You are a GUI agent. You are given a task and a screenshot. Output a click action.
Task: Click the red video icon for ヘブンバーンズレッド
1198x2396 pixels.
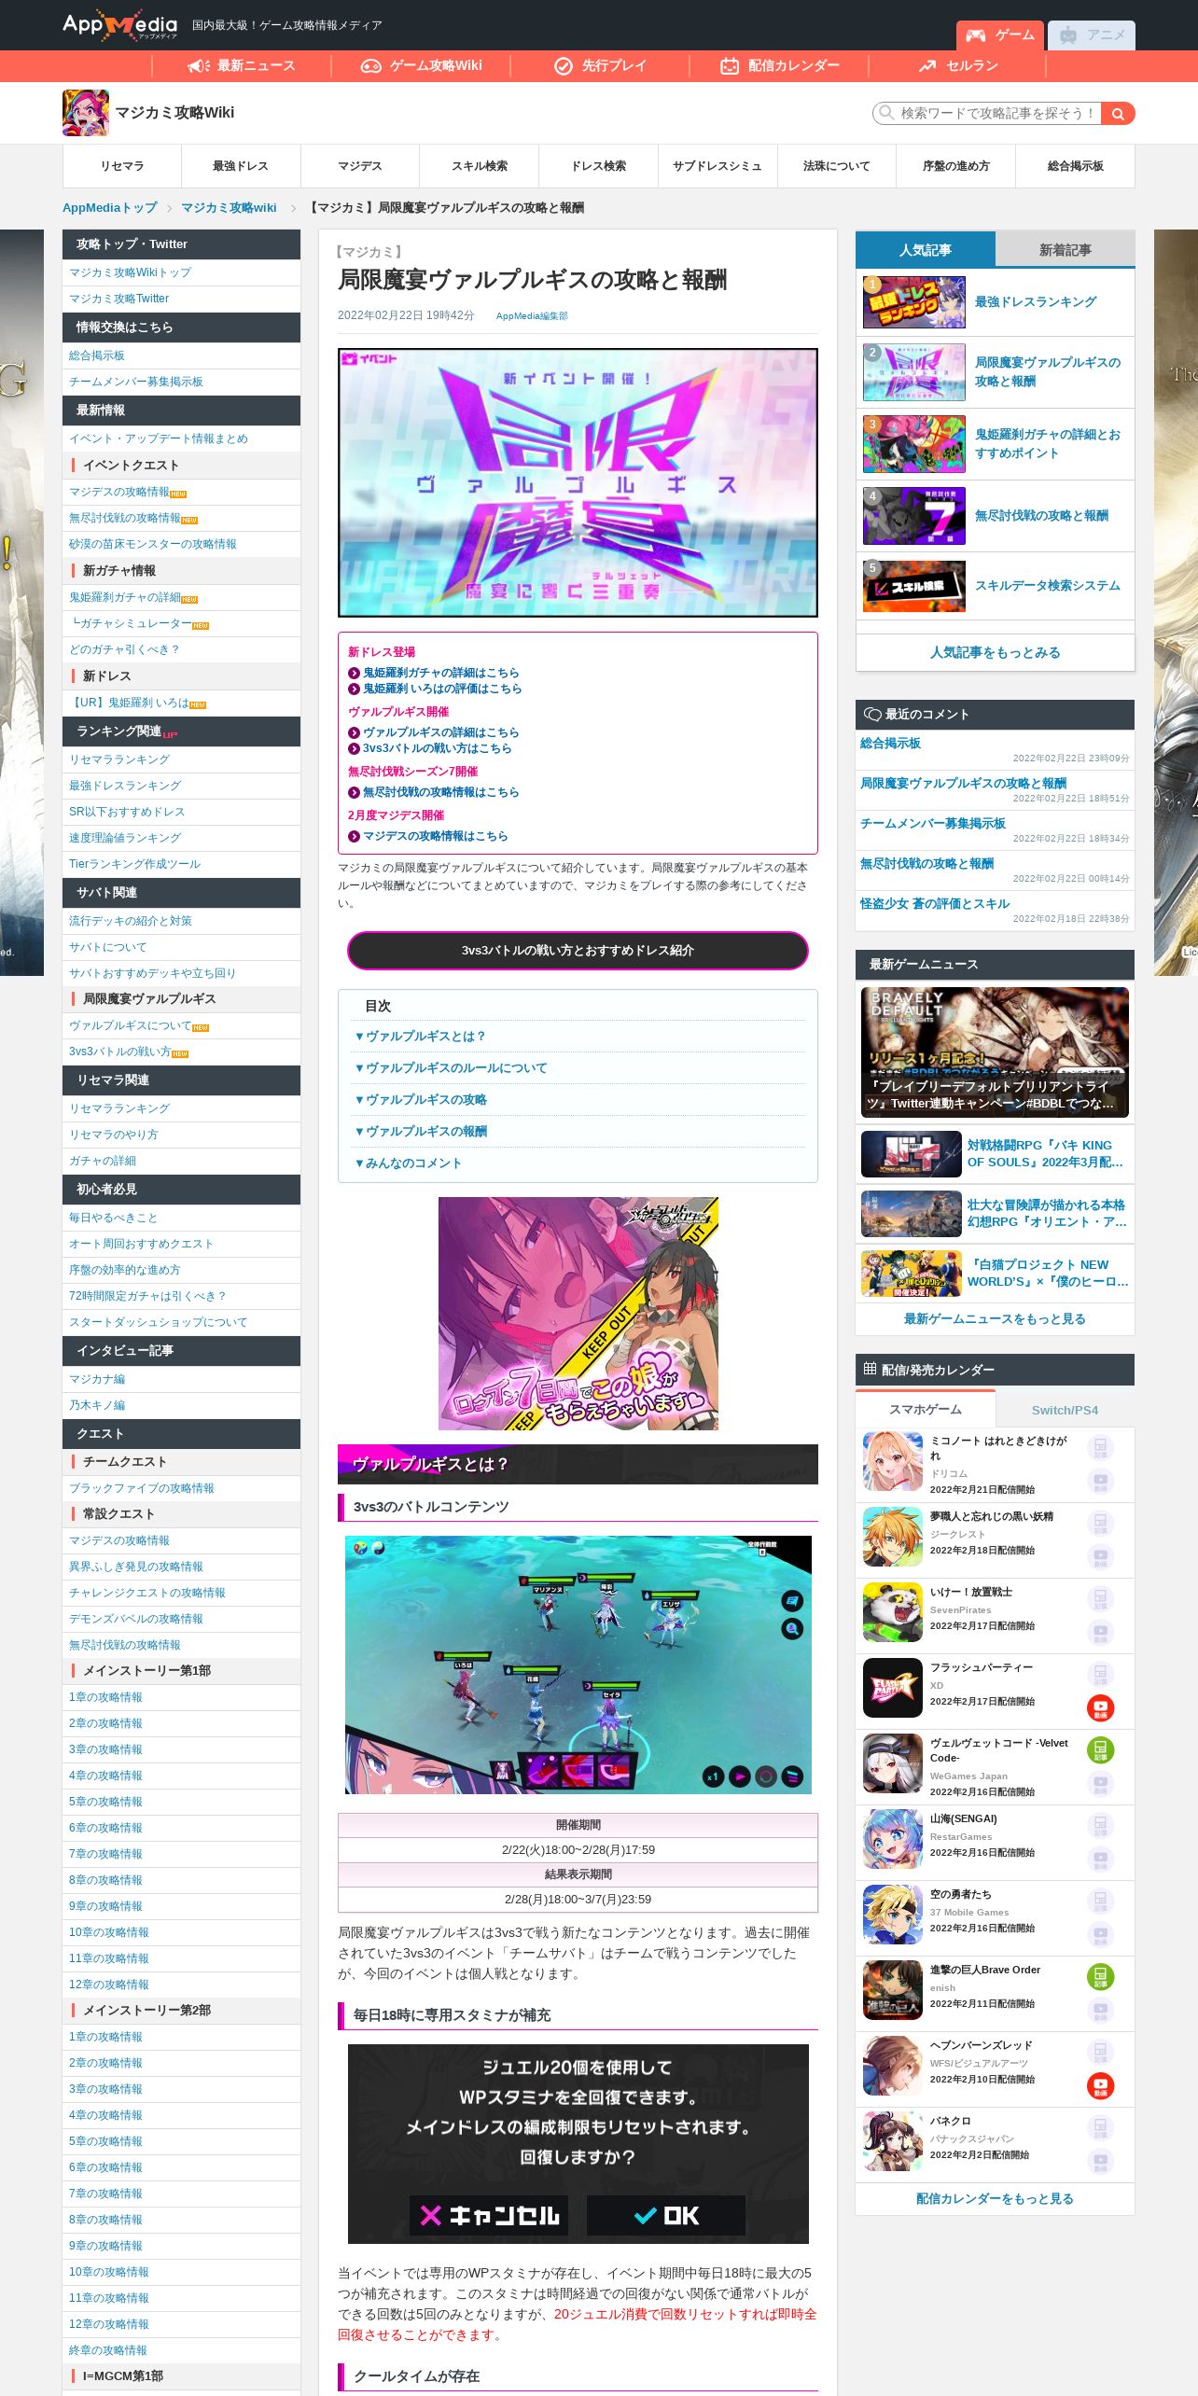click(1101, 2086)
